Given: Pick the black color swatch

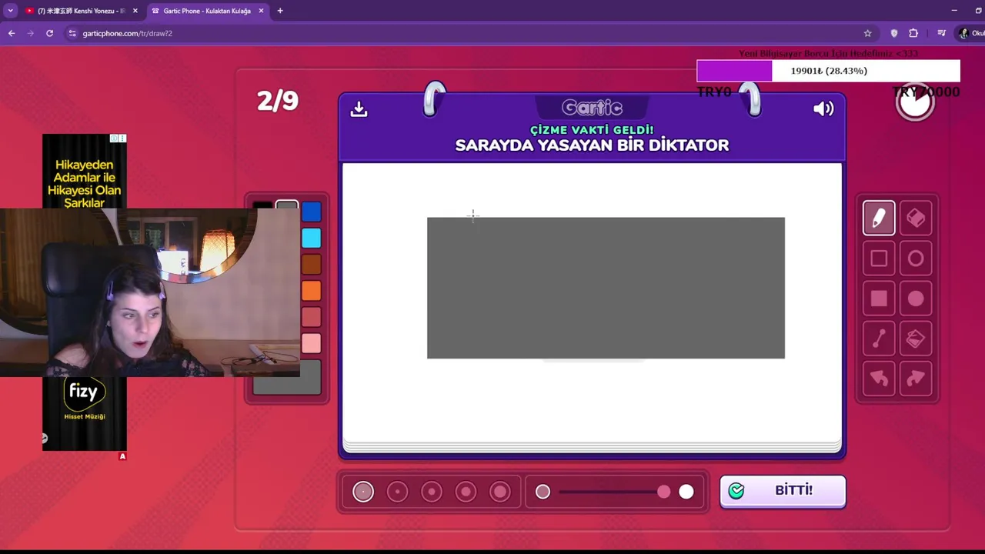Looking at the screenshot, I should (x=262, y=205).
